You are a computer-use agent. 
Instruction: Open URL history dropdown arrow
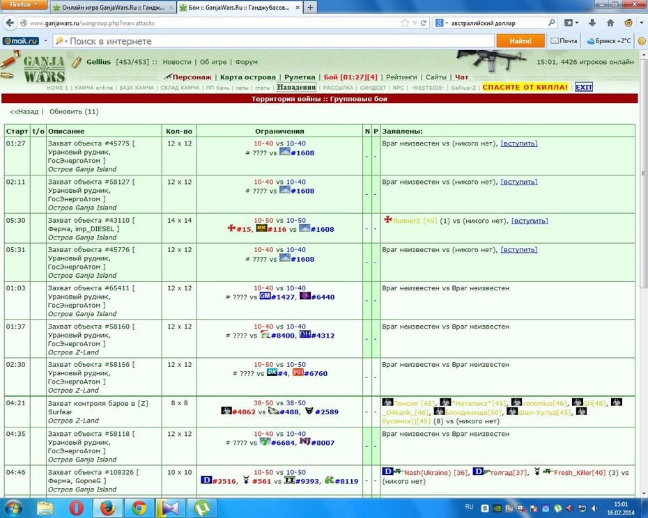click(415, 23)
